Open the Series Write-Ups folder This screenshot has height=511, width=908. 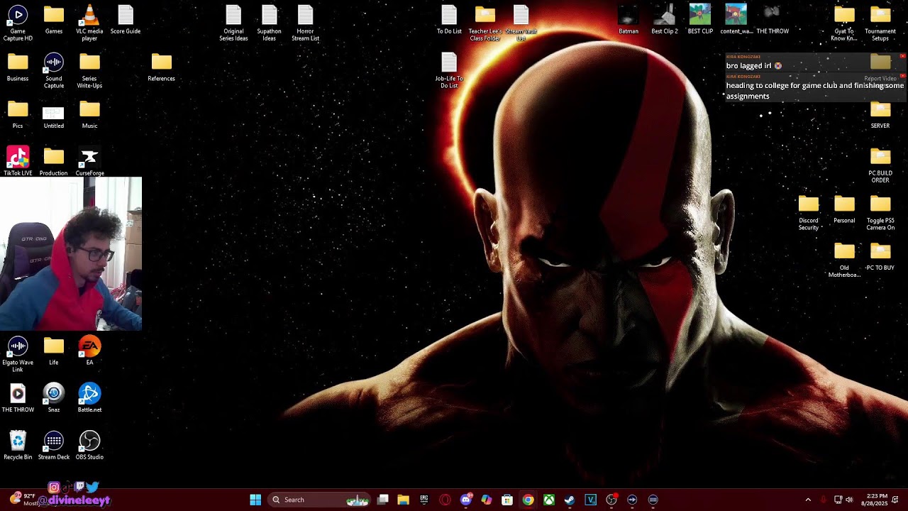(x=89, y=70)
